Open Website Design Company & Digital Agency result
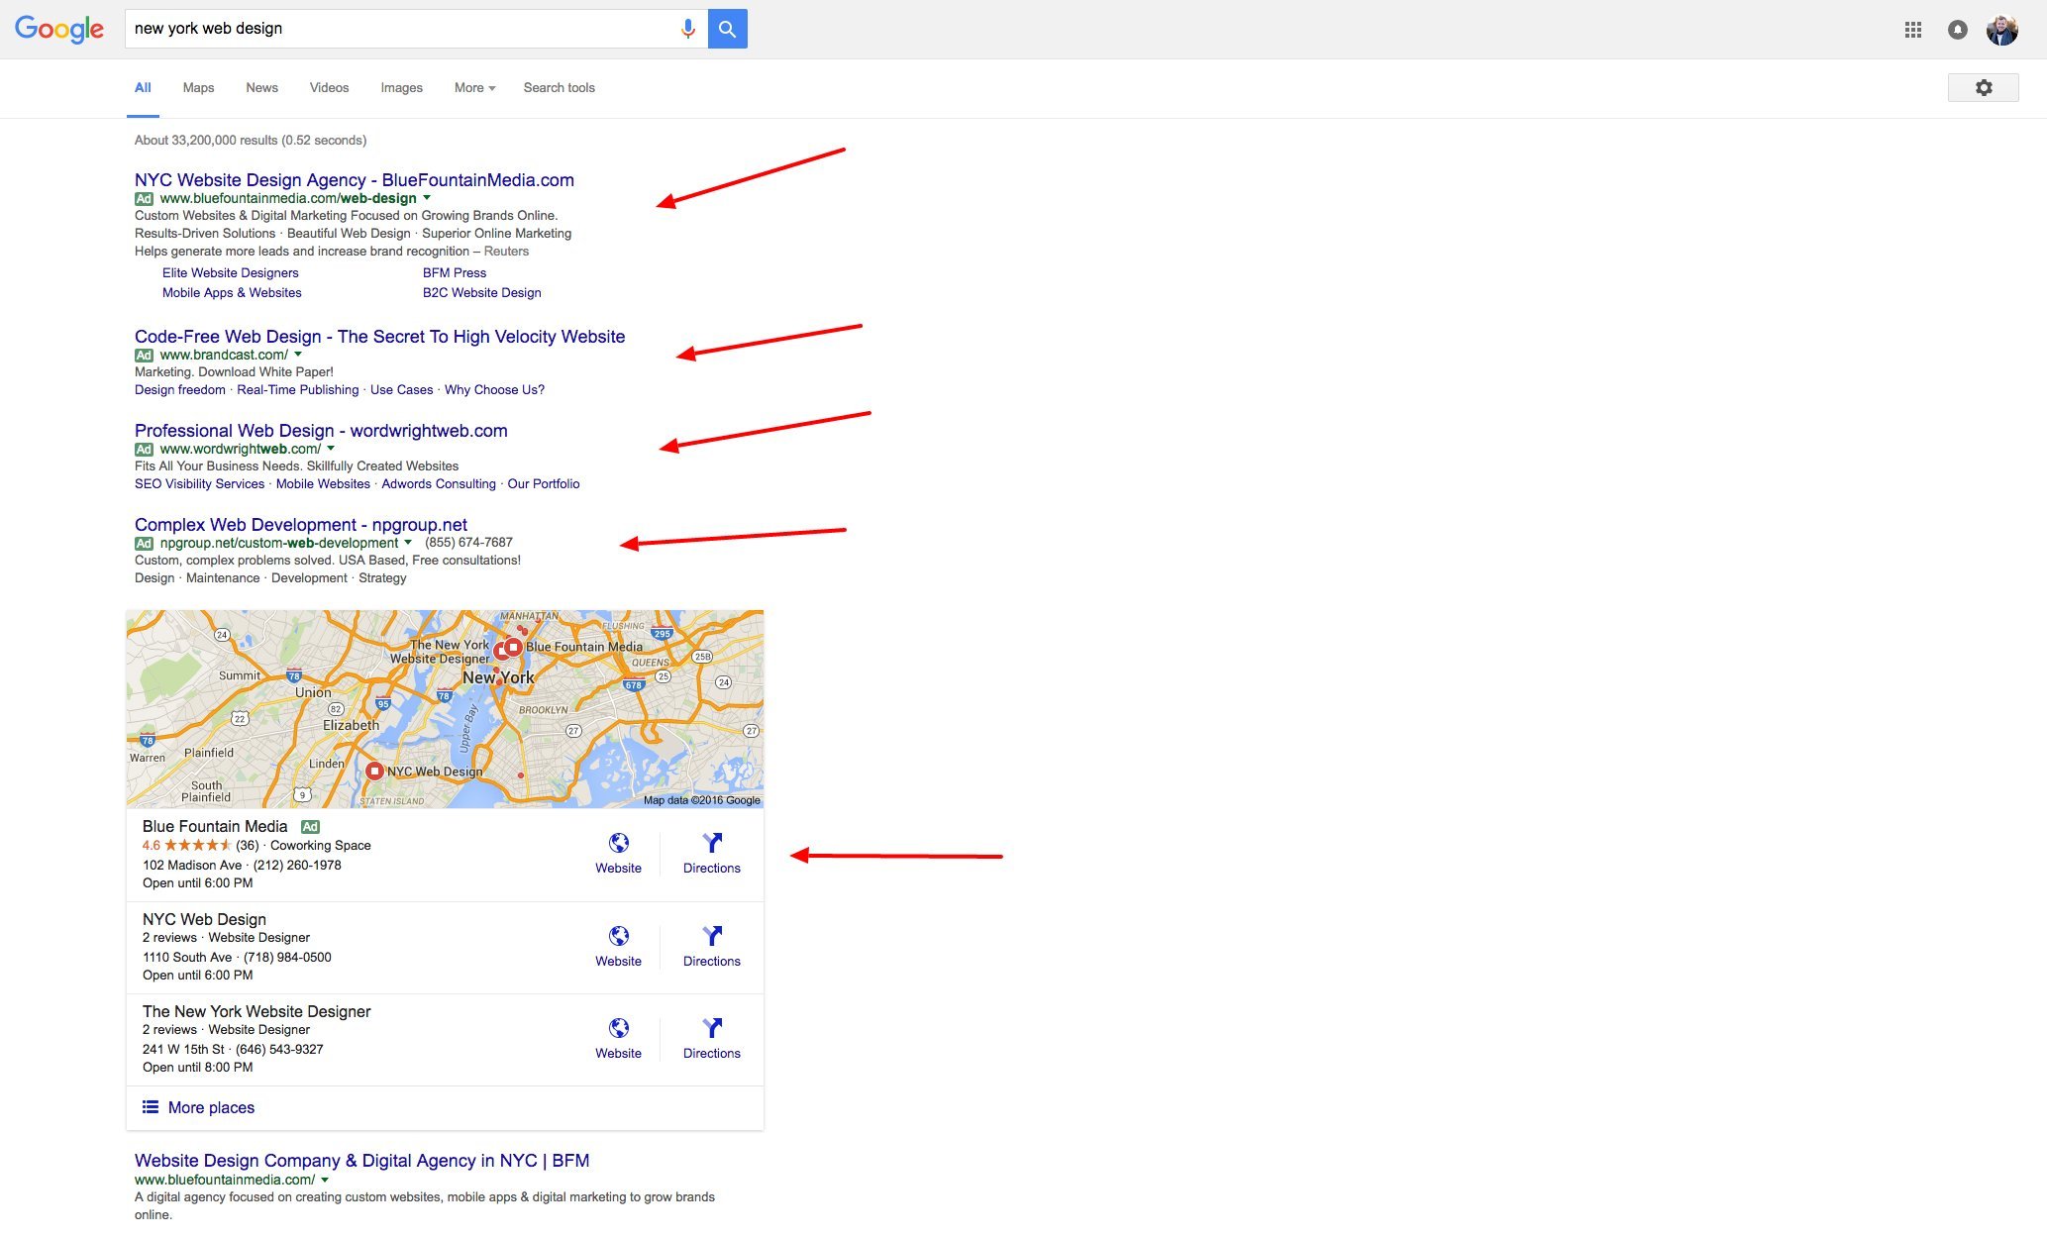Screen dimensions: 2047x1238 (x=361, y=1161)
